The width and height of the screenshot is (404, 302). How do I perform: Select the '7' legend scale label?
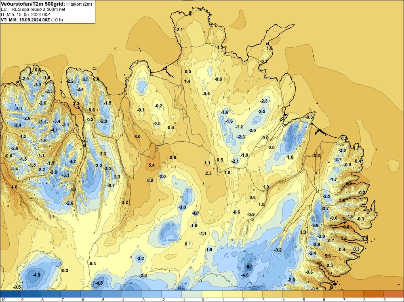pos(344,300)
